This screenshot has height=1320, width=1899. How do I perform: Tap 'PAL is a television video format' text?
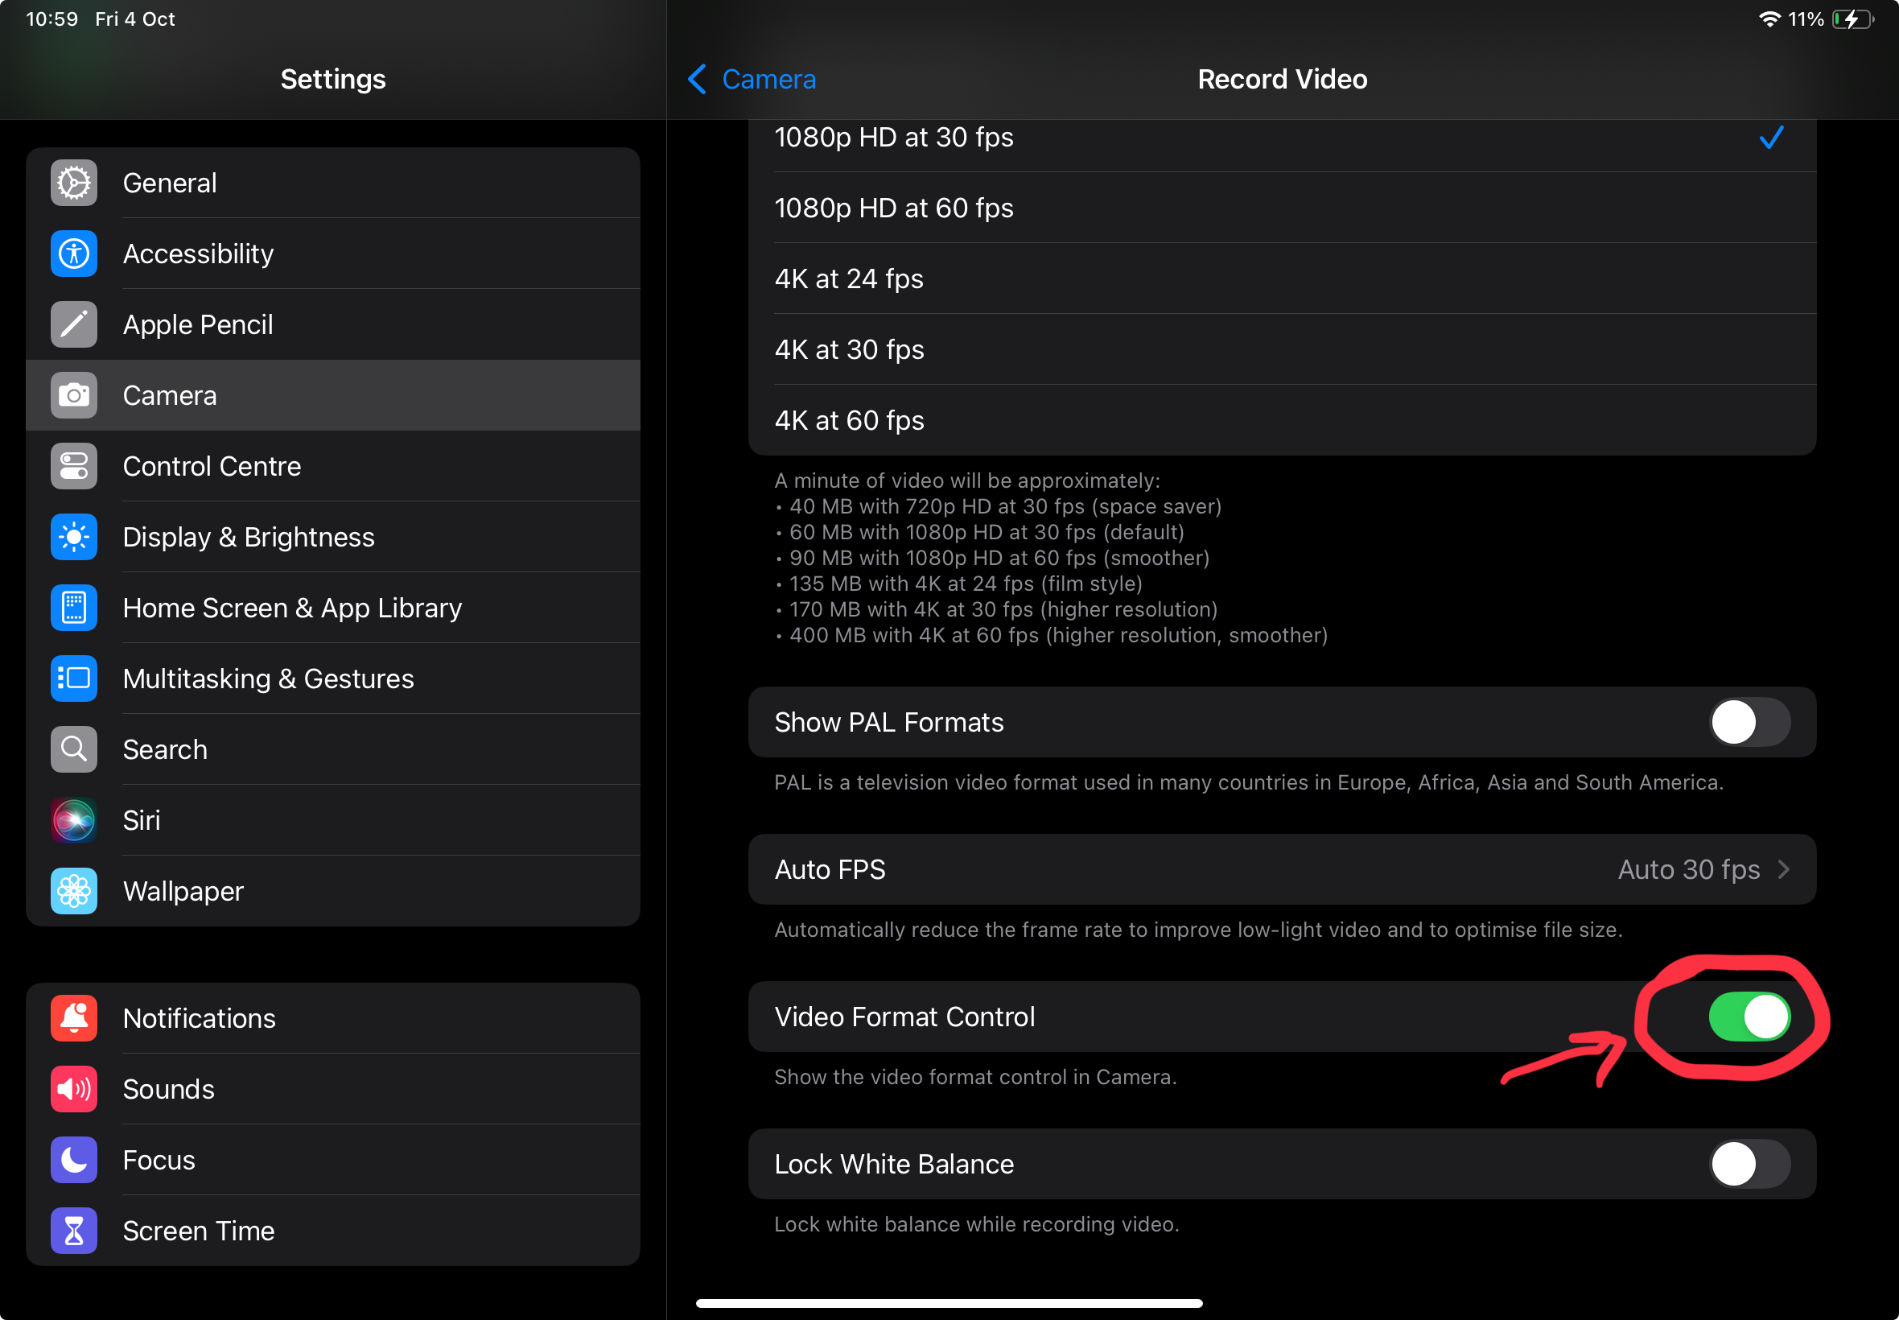click(x=1248, y=782)
